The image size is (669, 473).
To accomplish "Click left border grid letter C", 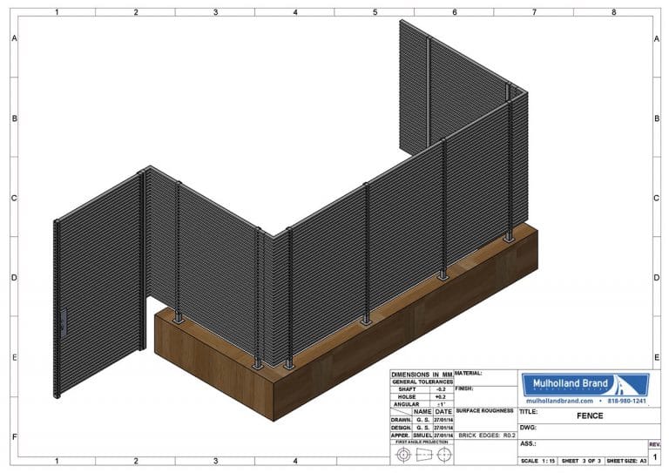I will [14, 199].
